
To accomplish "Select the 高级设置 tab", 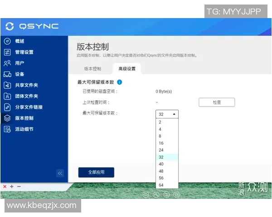I will [x=127, y=69].
